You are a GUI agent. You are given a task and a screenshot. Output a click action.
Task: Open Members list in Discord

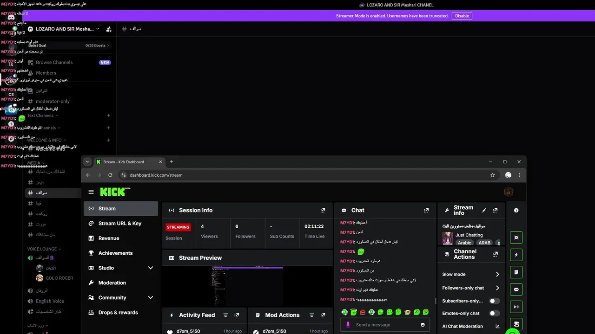pyautogui.click(x=69, y=73)
